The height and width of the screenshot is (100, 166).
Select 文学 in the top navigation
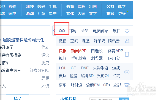pyautogui.click(x=93, y=13)
